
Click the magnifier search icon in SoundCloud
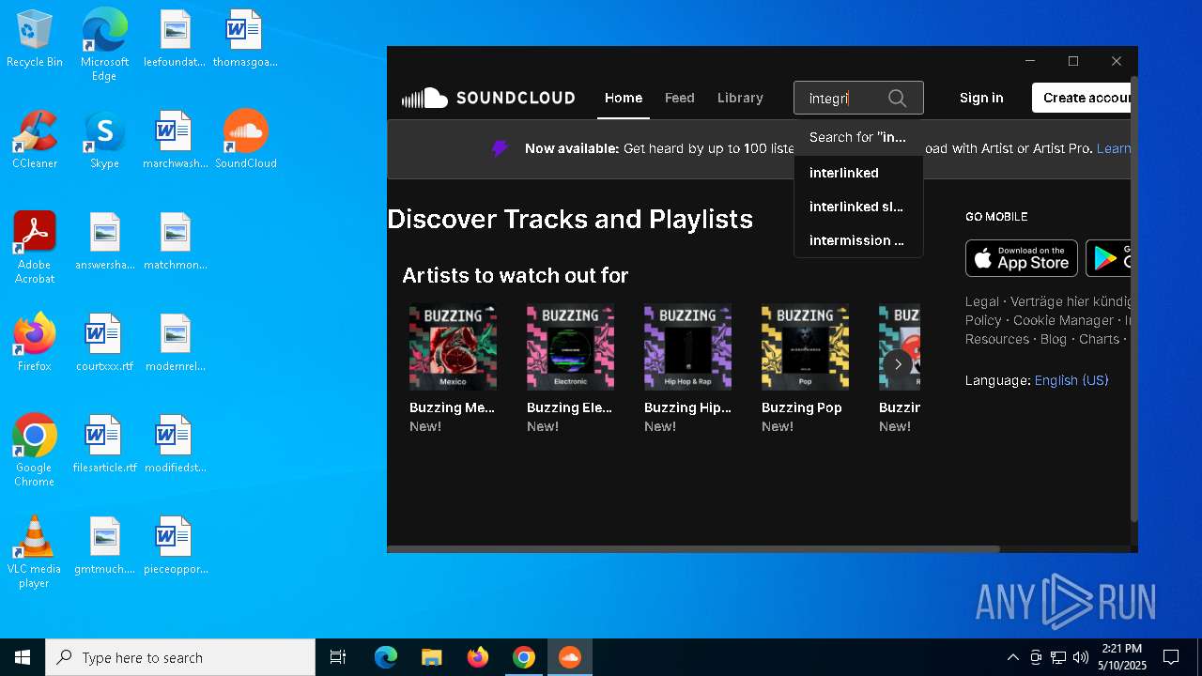pos(897,98)
